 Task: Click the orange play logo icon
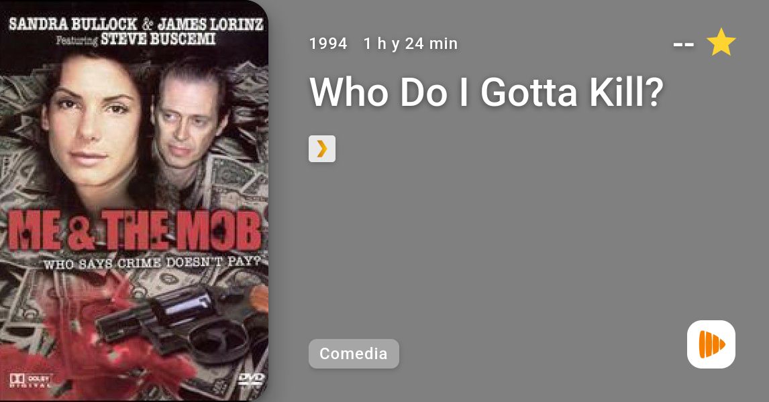click(x=711, y=344)
